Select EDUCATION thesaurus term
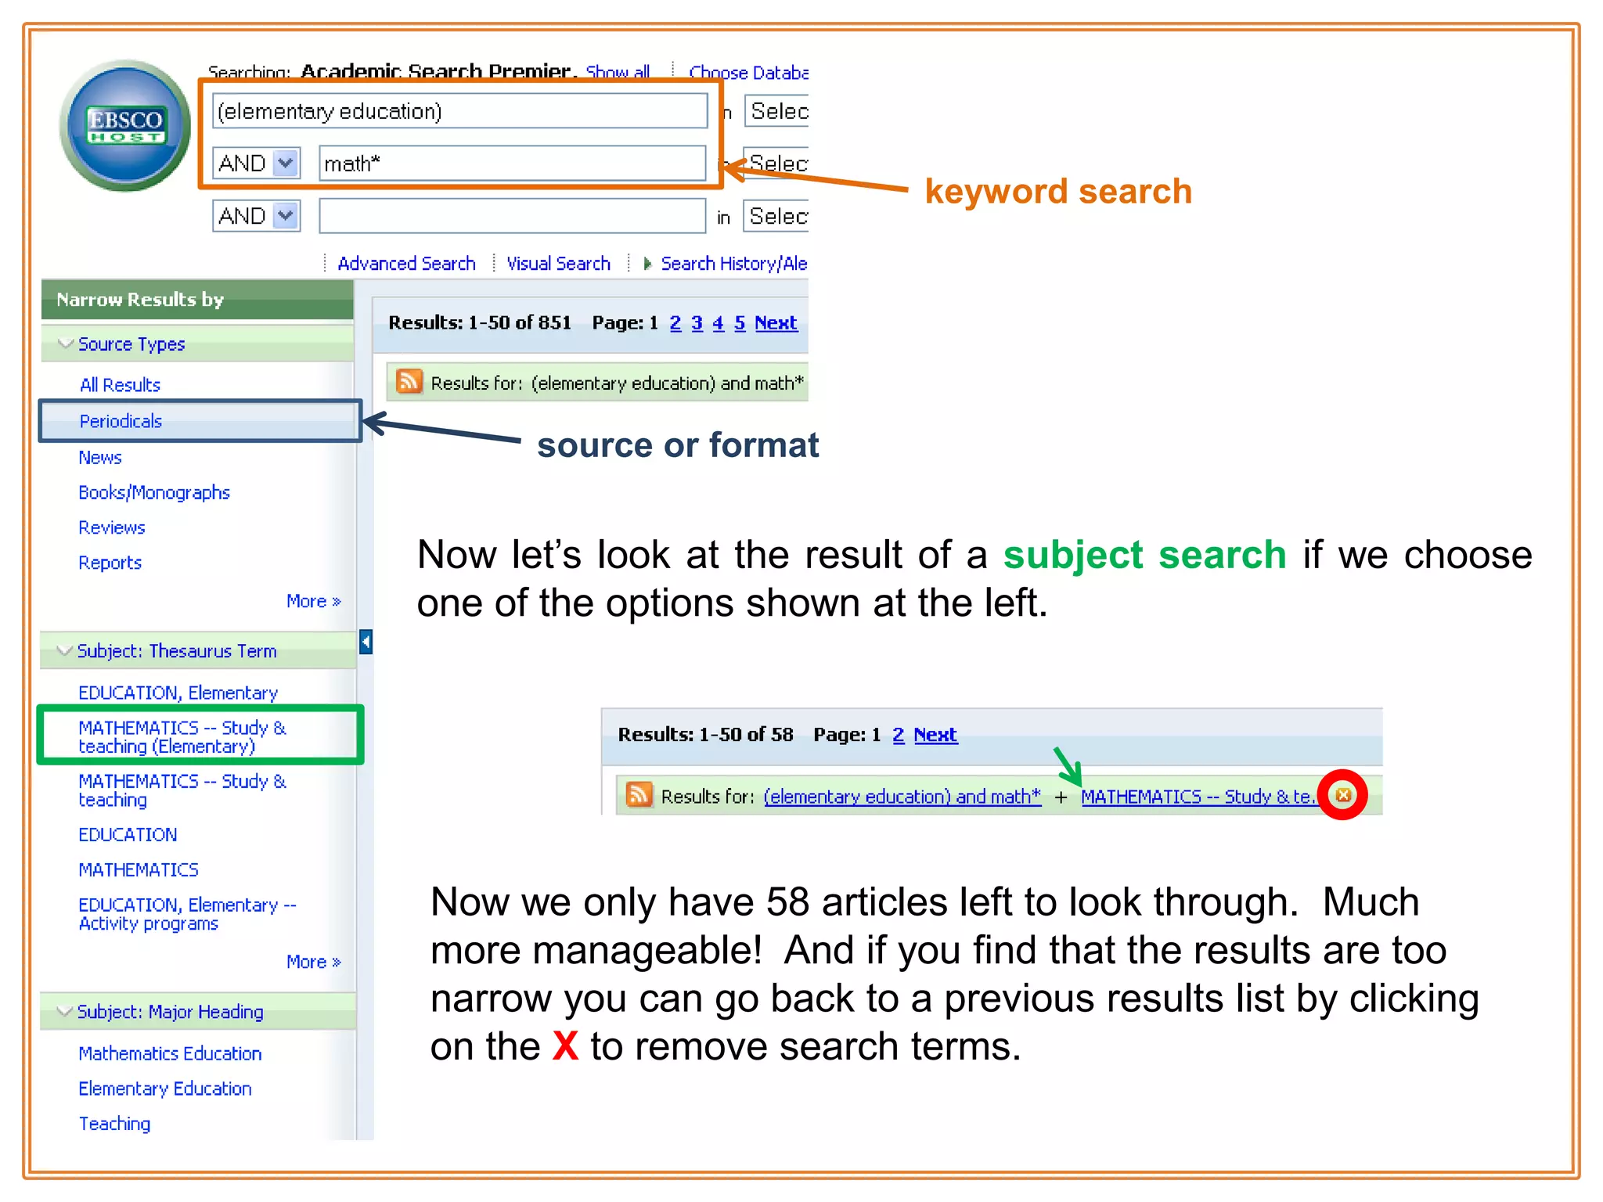 [x=128, y=834]
